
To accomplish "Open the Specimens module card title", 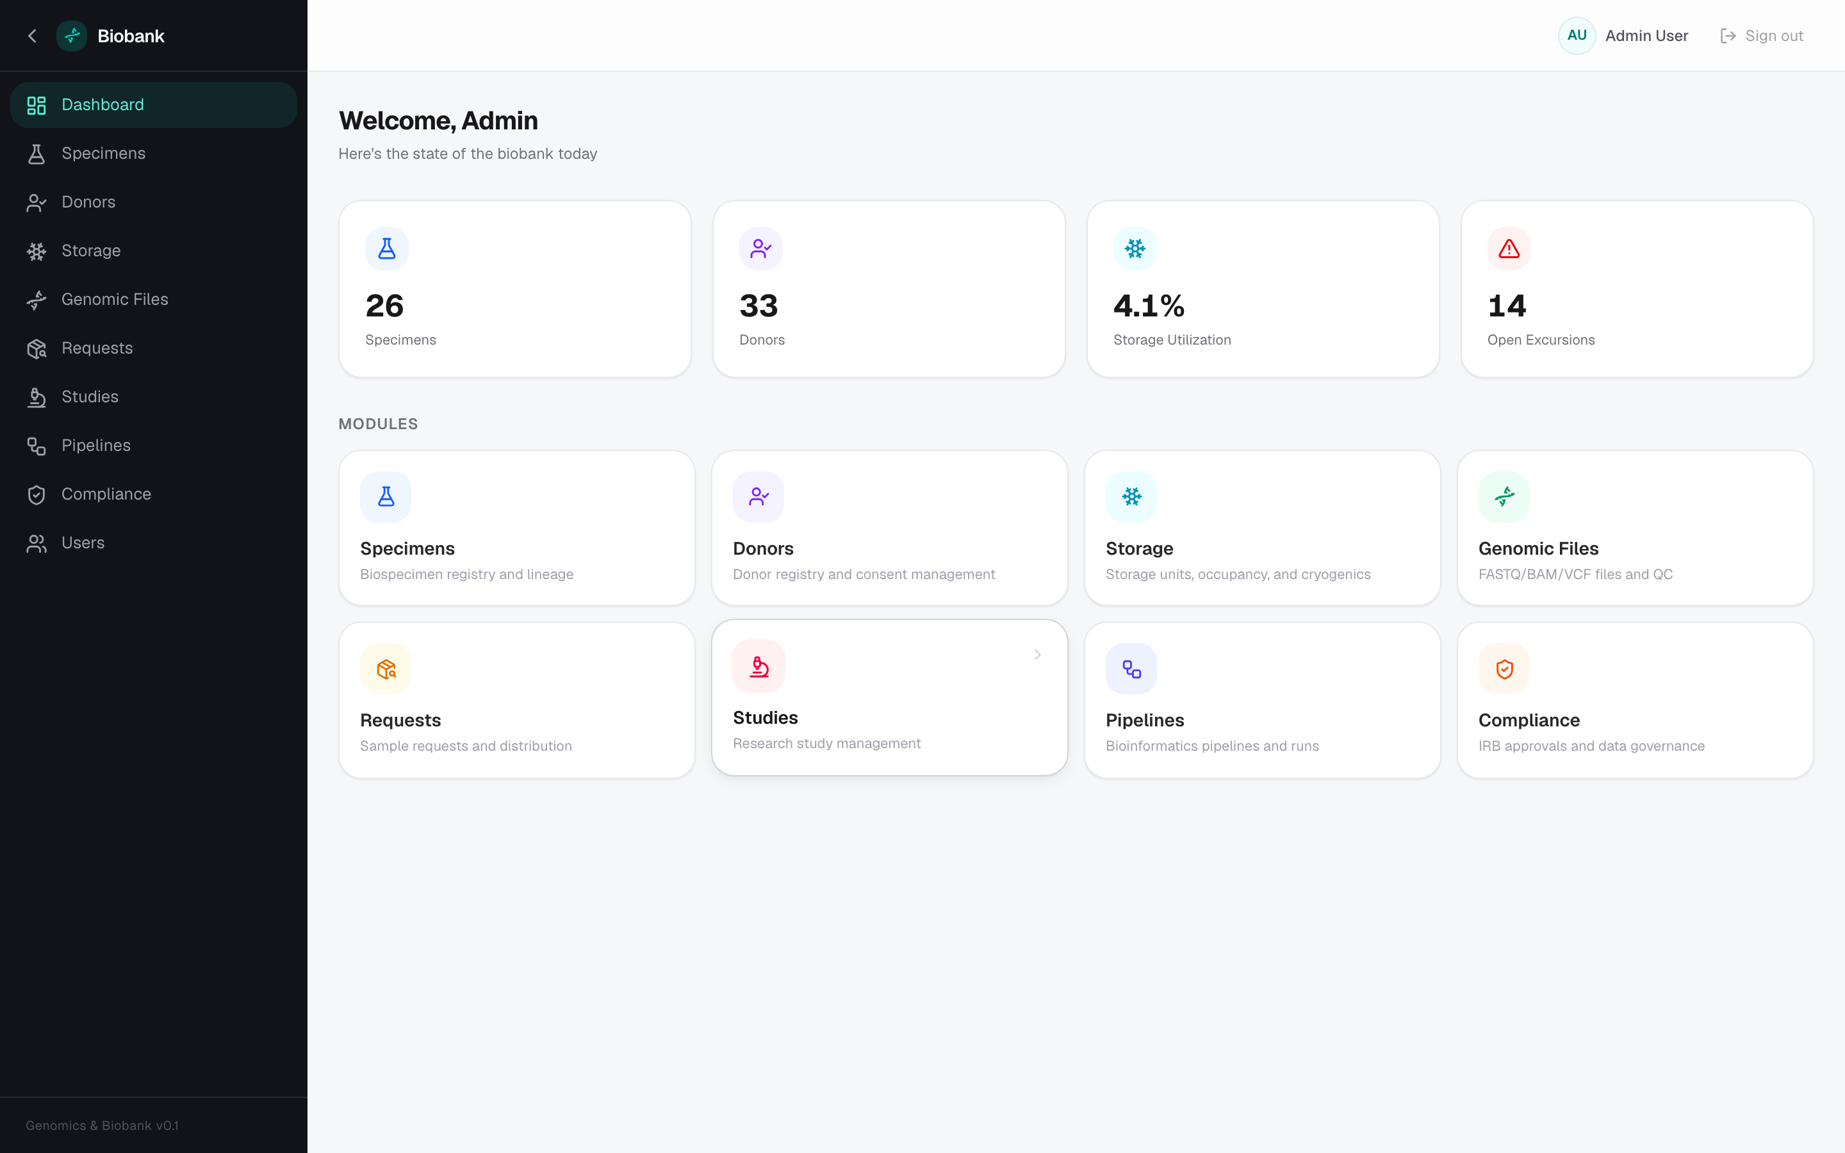I will tap(407, 549).
